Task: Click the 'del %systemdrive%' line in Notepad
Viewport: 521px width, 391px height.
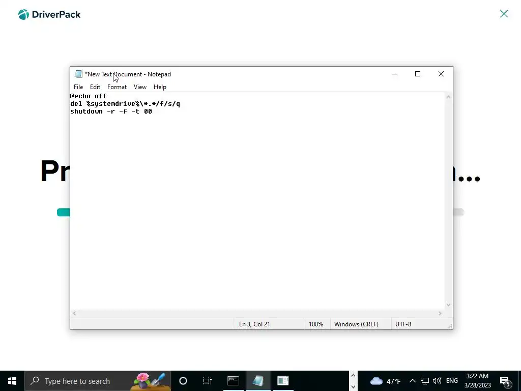Action: pyautogui.click(x=125, y=104)
